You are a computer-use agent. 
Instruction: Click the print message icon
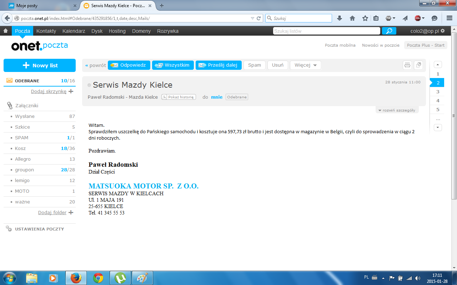[x=407, y=65]
